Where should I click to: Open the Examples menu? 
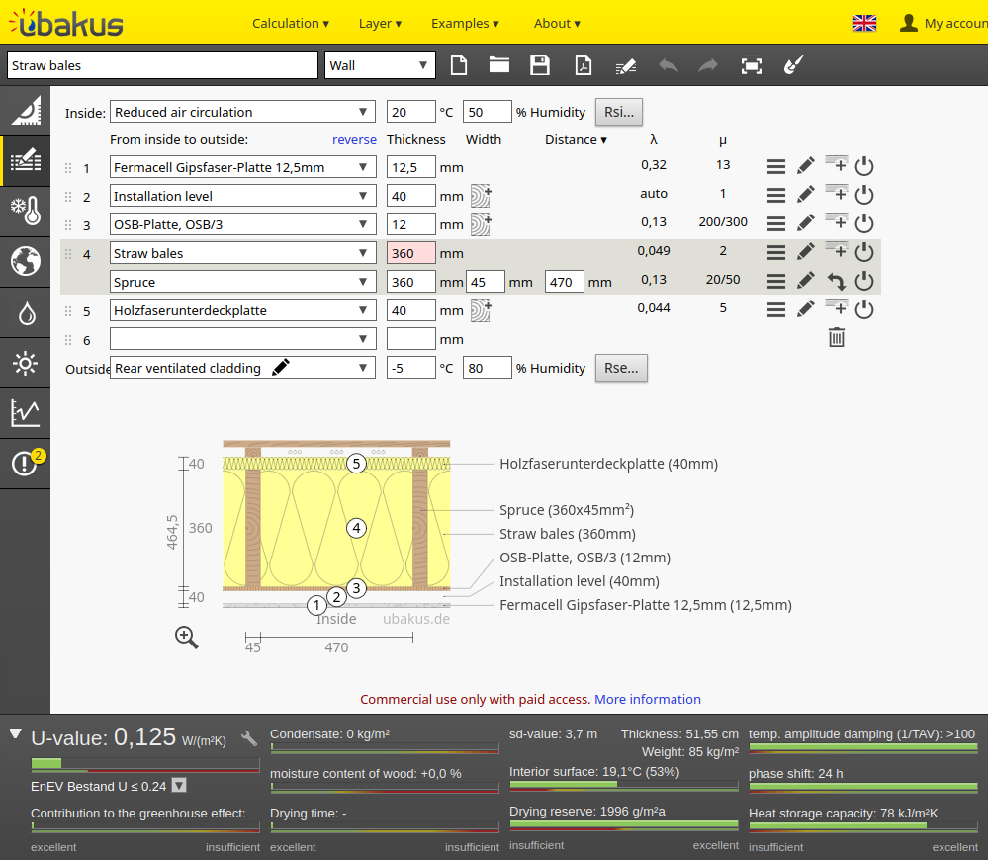coord(465,24)
